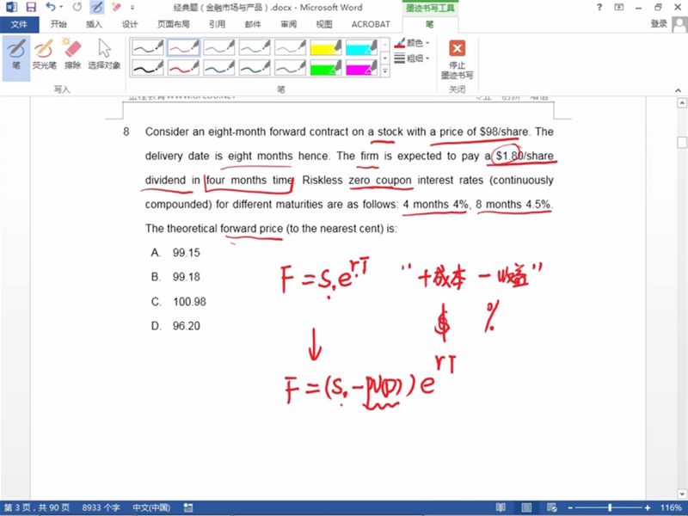688x516 pixels.
Task: Choose the green highlighter pen
Action: pyautogui.click(x=326, y=67)
